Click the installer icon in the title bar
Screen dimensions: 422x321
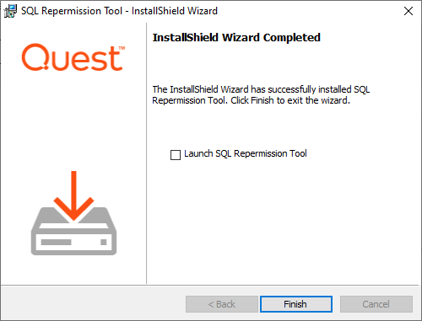point(10,11)
